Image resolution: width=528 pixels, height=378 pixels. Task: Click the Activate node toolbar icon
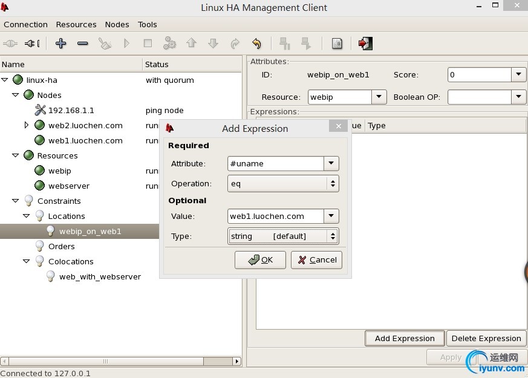point(306,44)
